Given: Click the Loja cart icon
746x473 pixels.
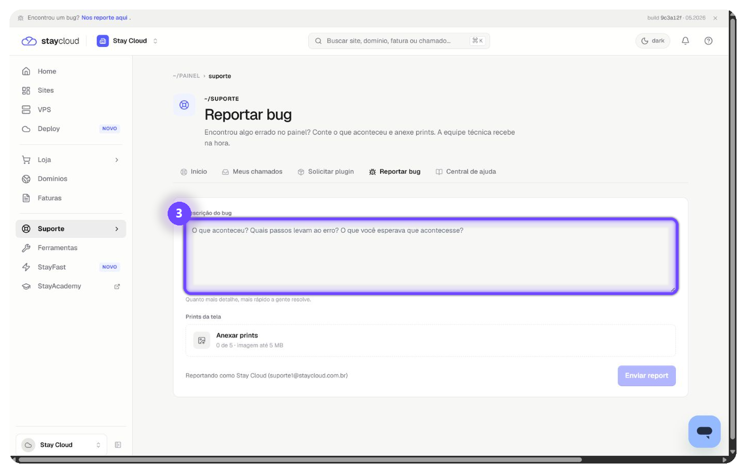Looking at the screenshot, I should (x=26, y=160).
